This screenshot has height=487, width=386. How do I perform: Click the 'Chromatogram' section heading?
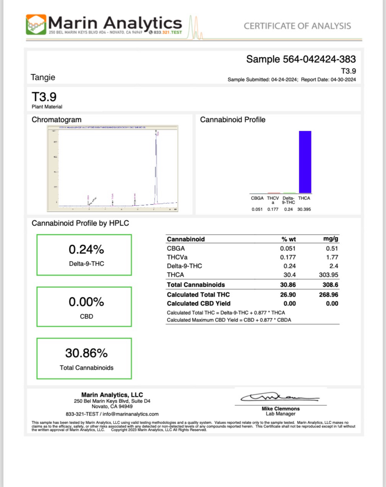point(57,120)
